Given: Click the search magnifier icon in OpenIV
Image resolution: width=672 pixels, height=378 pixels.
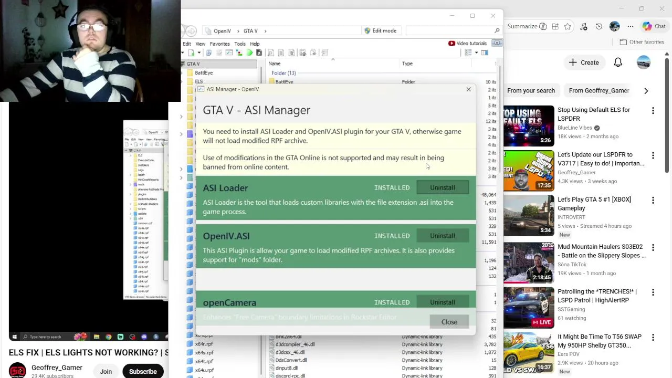Looking at the screenshot, I should (497, 30).
